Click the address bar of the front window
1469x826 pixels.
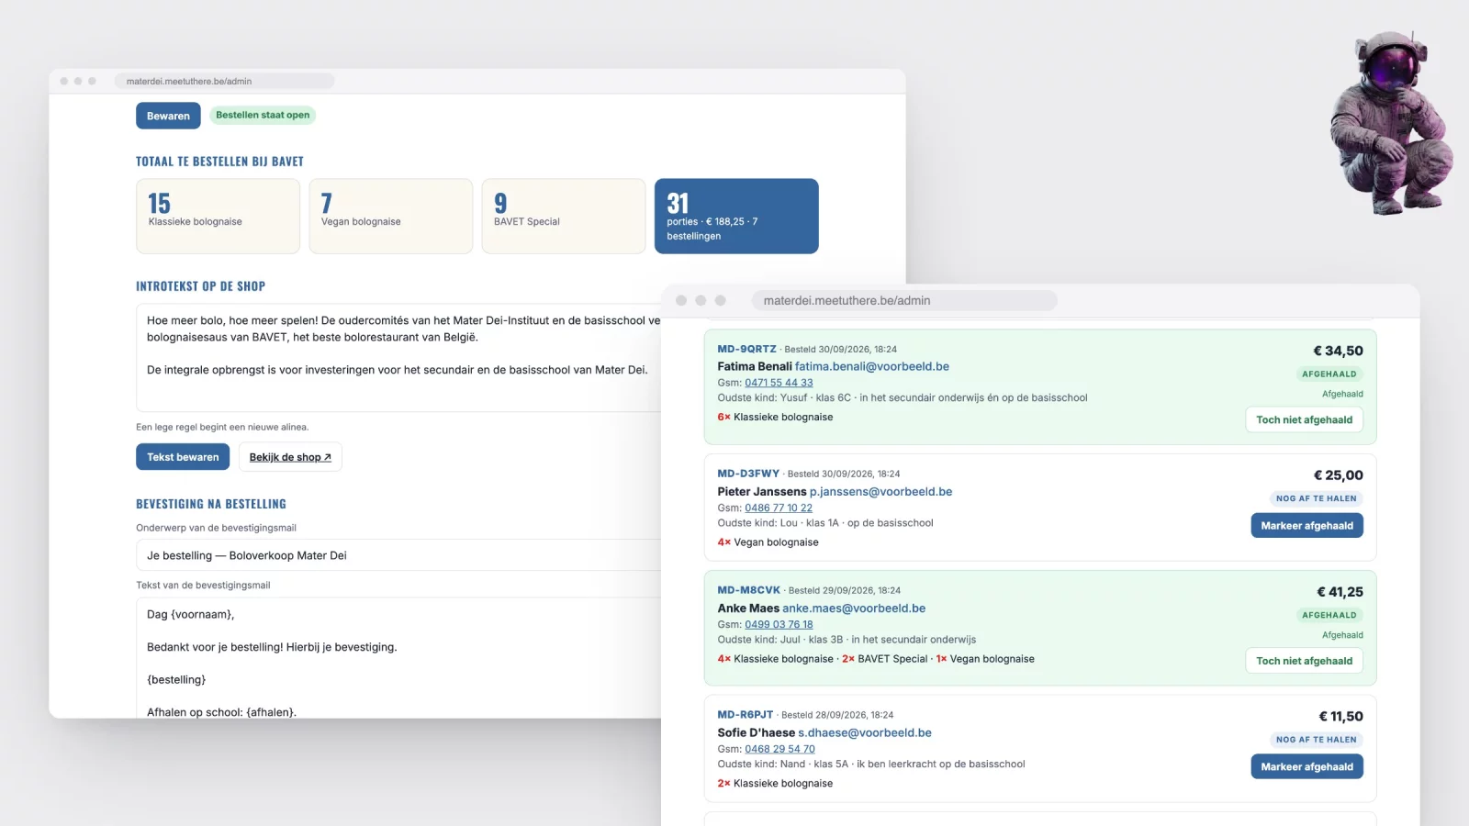[x=903, y=300]
